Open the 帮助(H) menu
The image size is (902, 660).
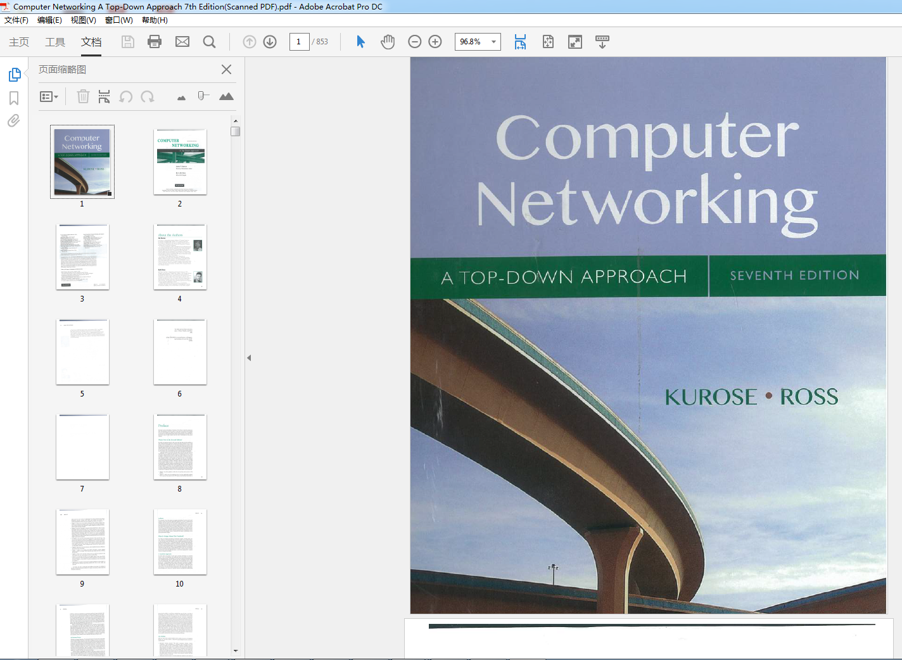155,20
